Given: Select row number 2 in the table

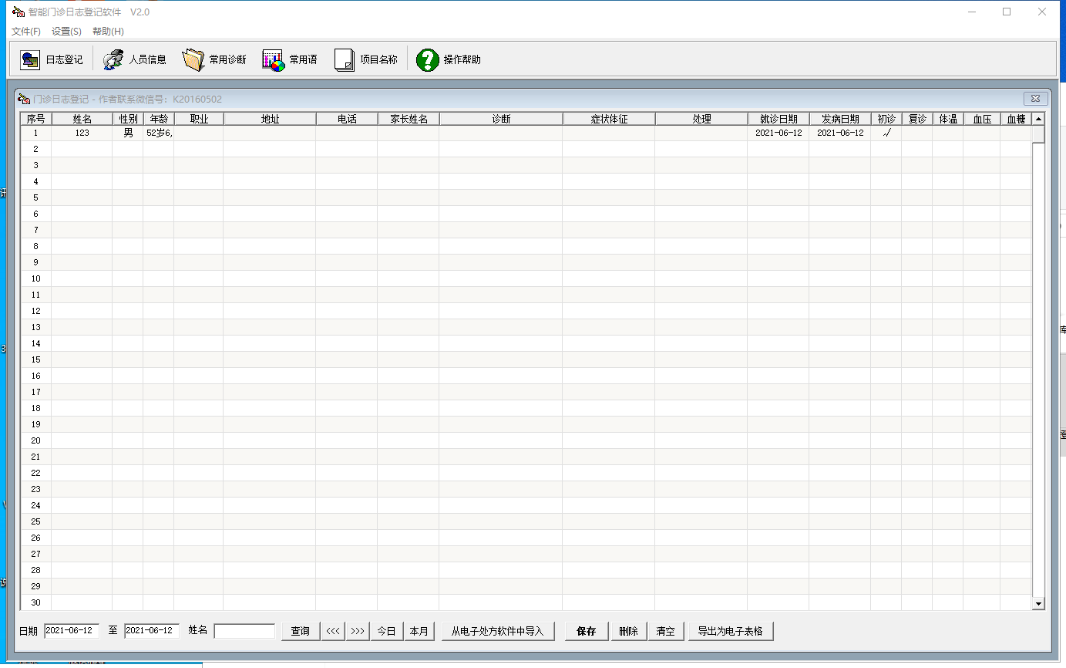Looking at the screenshot, I should [x=35, y=149].
